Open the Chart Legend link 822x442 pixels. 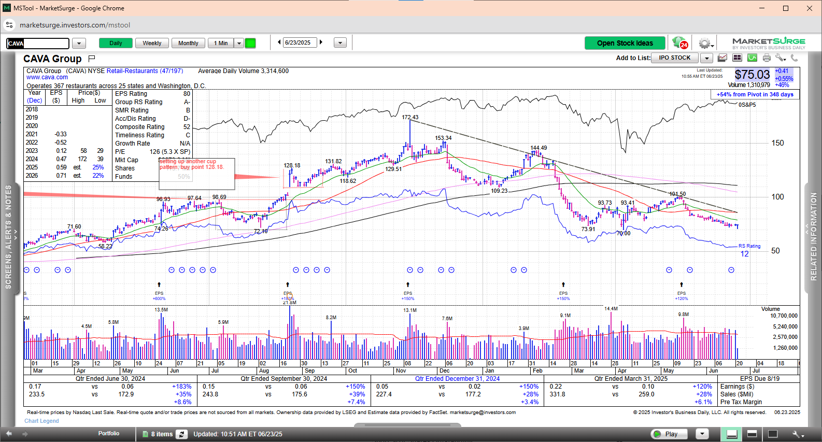click(x=41, y=421)
